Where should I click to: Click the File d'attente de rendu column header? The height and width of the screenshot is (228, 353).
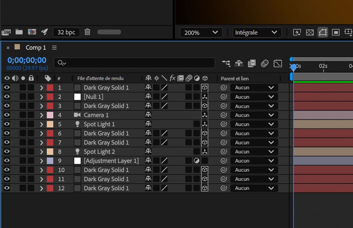(100, 79)
